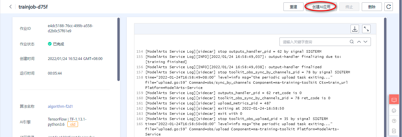402x137 pixels.
Task: Click the search magnifier icon
Action: (x=351, y=42)
